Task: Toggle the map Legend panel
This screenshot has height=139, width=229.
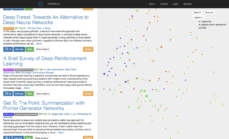Action: [x=198, y=18]
